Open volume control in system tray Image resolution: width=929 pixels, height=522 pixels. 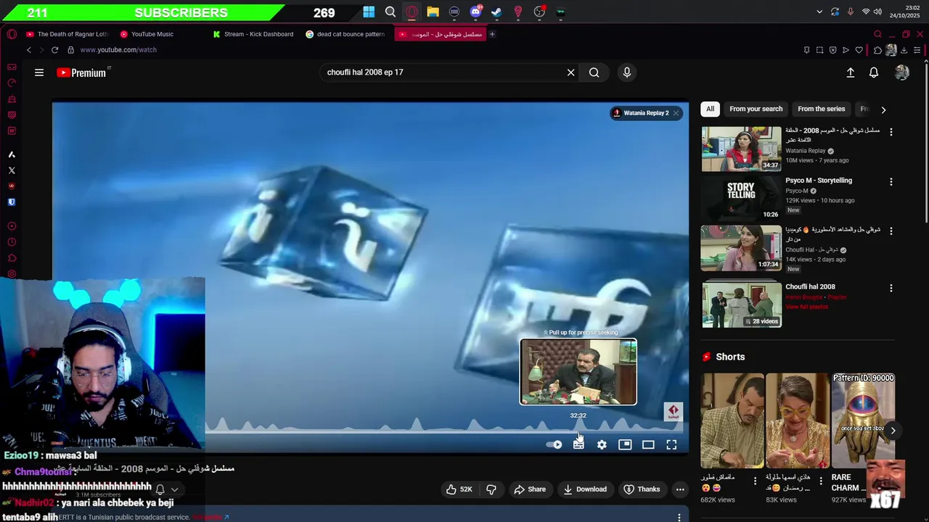[877, 12]
